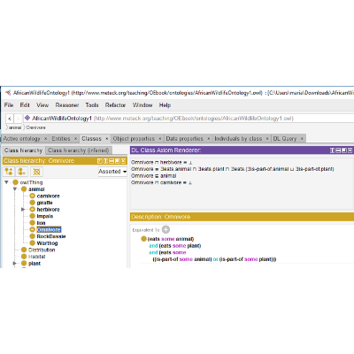The image size is (354, 354).
Task: Switch to the Individuals by class tab
Action: click(238, 139)
